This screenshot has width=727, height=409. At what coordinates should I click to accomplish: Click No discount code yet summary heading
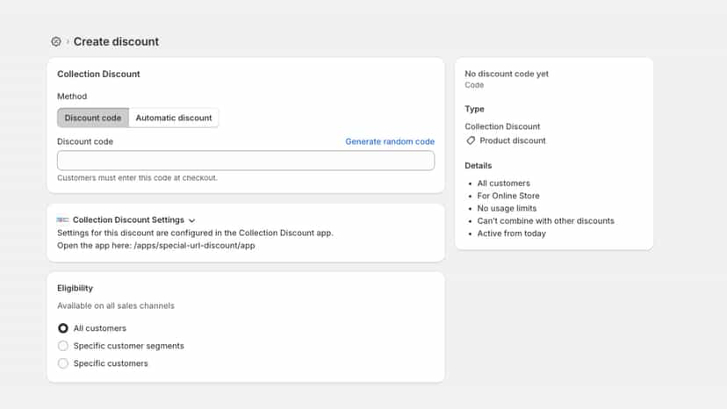(x=507, y=74)
